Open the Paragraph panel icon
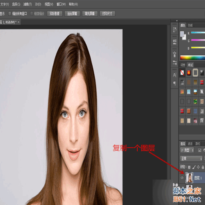205x205 pixels. click(175, 83)
